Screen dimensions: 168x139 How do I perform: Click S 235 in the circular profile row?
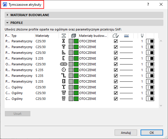pyautogui.click(x=39, y=70)
